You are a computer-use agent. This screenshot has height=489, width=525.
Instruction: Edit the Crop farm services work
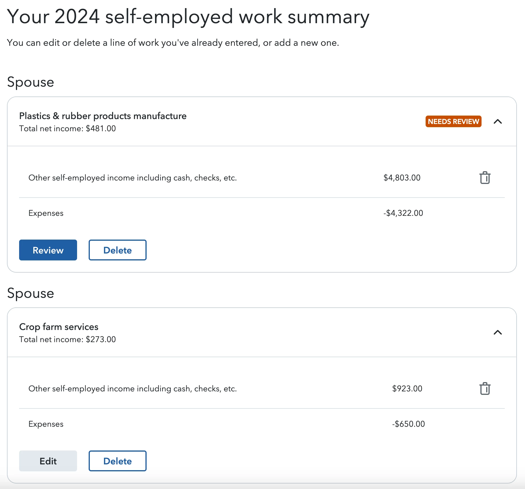48,461
